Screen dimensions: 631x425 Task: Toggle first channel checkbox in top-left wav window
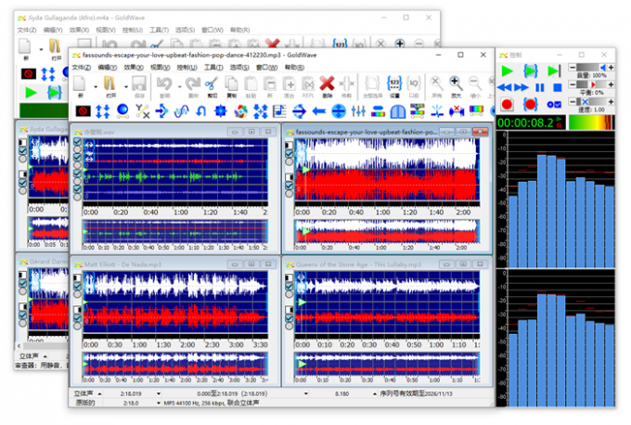[77, 141]
